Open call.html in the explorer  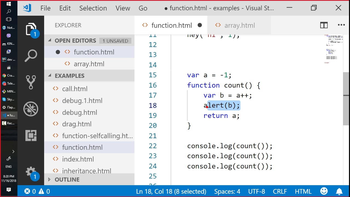pos(89,89)
